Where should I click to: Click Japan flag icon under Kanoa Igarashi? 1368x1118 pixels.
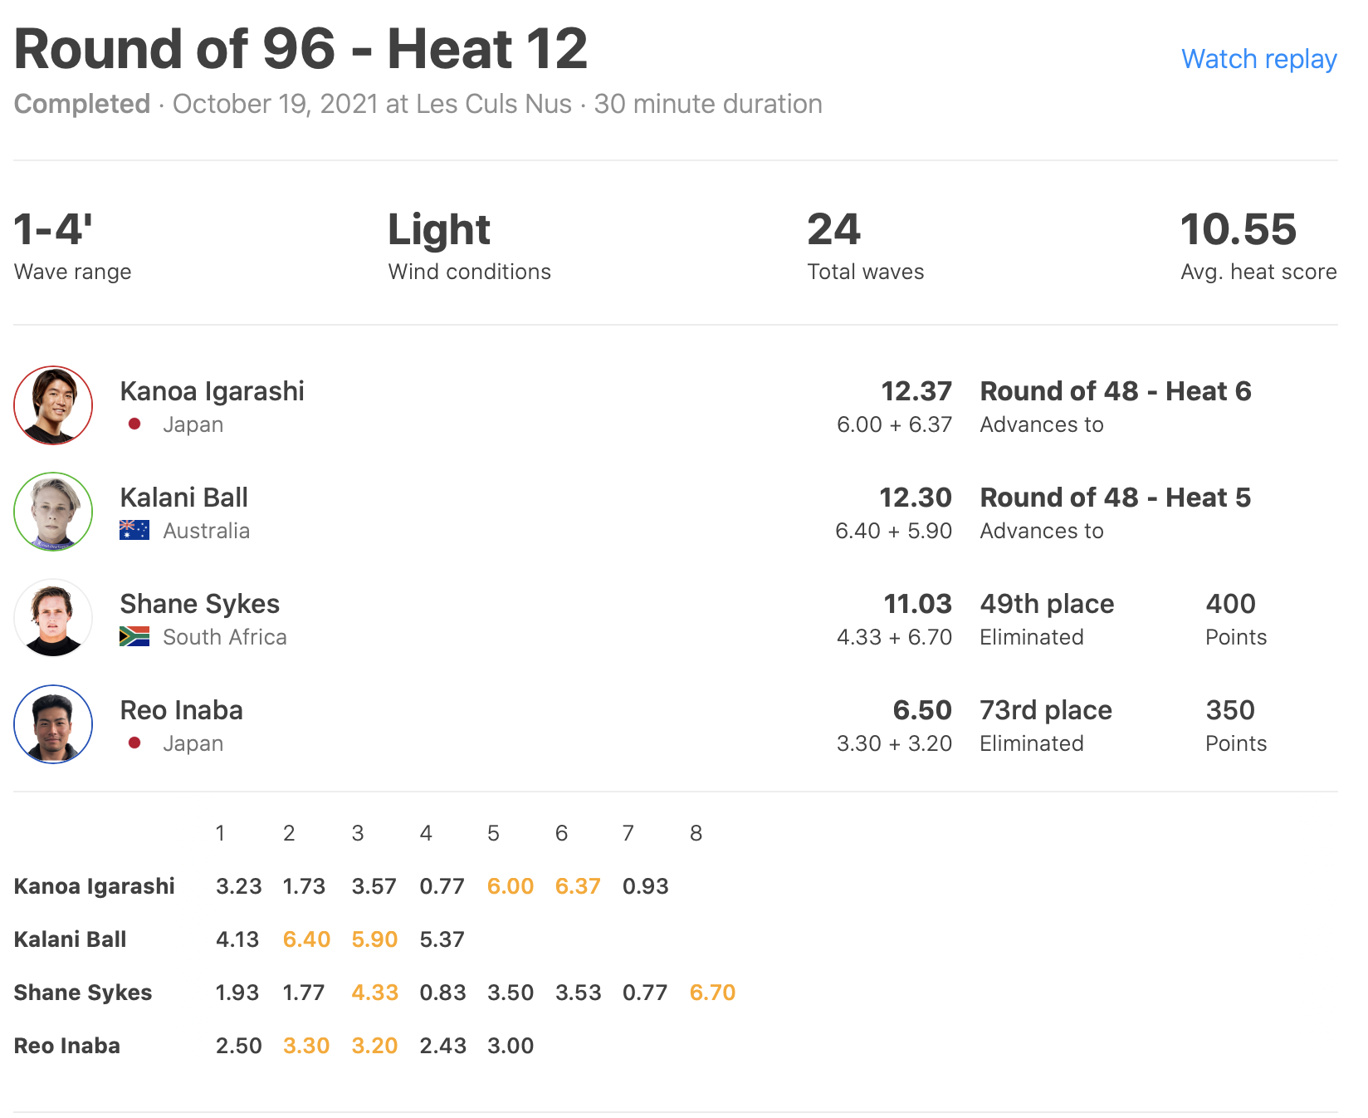click(x=134, y=424)
